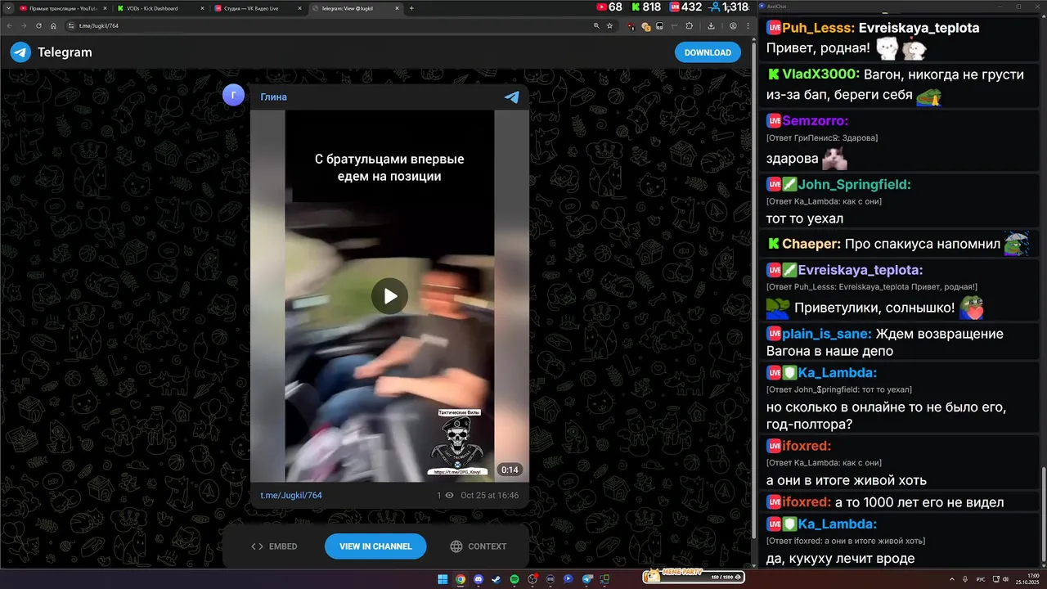
Task: Open the browser extensions puzzle icon
Action: click(x=689, y=25)
